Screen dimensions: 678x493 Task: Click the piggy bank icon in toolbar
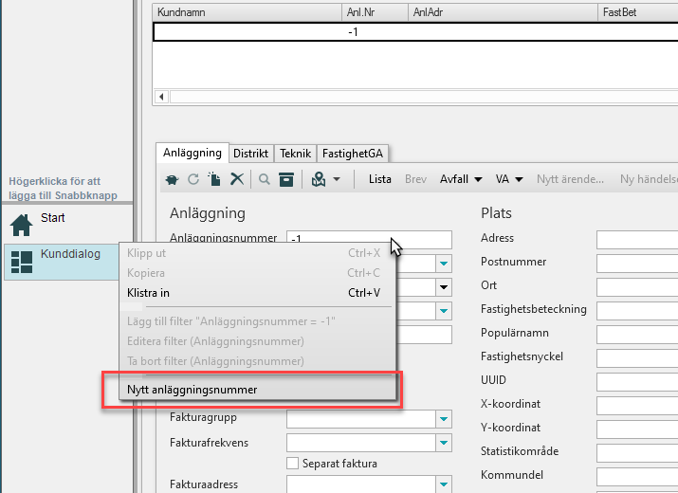172,178
